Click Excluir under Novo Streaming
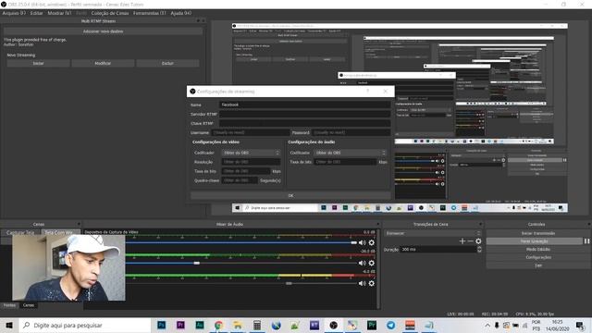 167,64
